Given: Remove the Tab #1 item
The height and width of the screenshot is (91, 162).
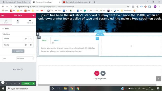Looking at the screenshot, I should [31, 39].
